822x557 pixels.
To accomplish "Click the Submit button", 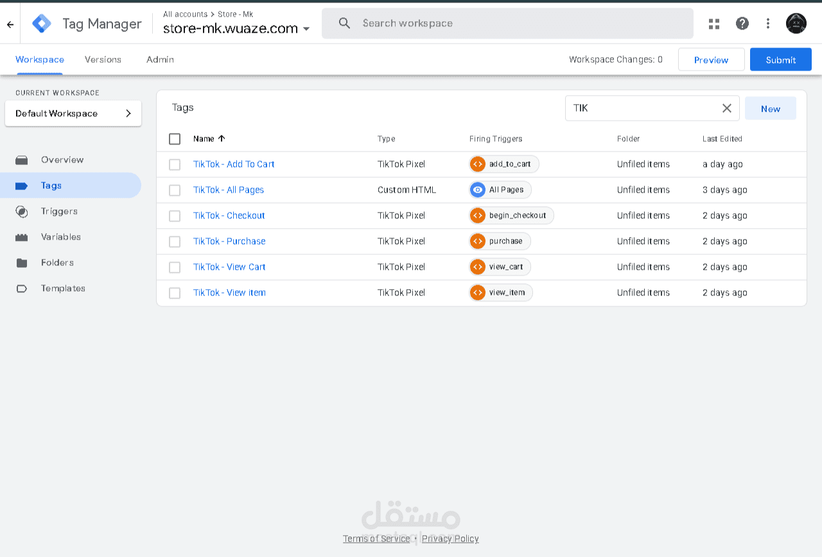I will point(781,60).
